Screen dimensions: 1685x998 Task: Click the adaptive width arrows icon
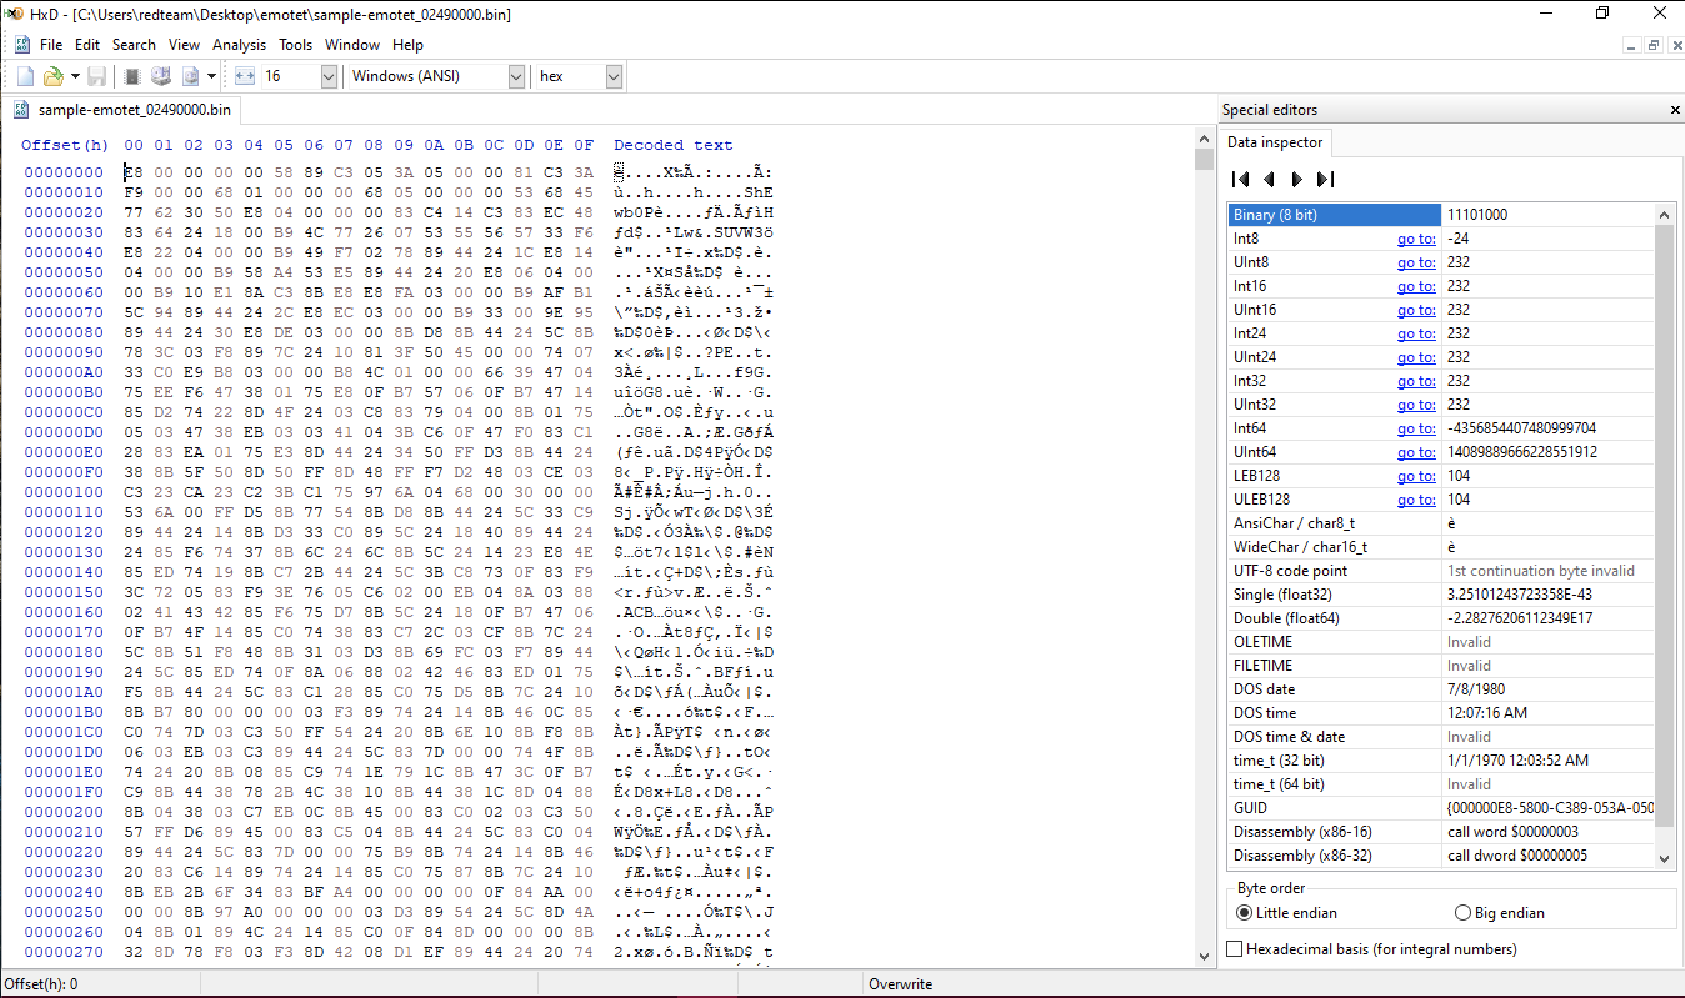click(x=245, y=77)
